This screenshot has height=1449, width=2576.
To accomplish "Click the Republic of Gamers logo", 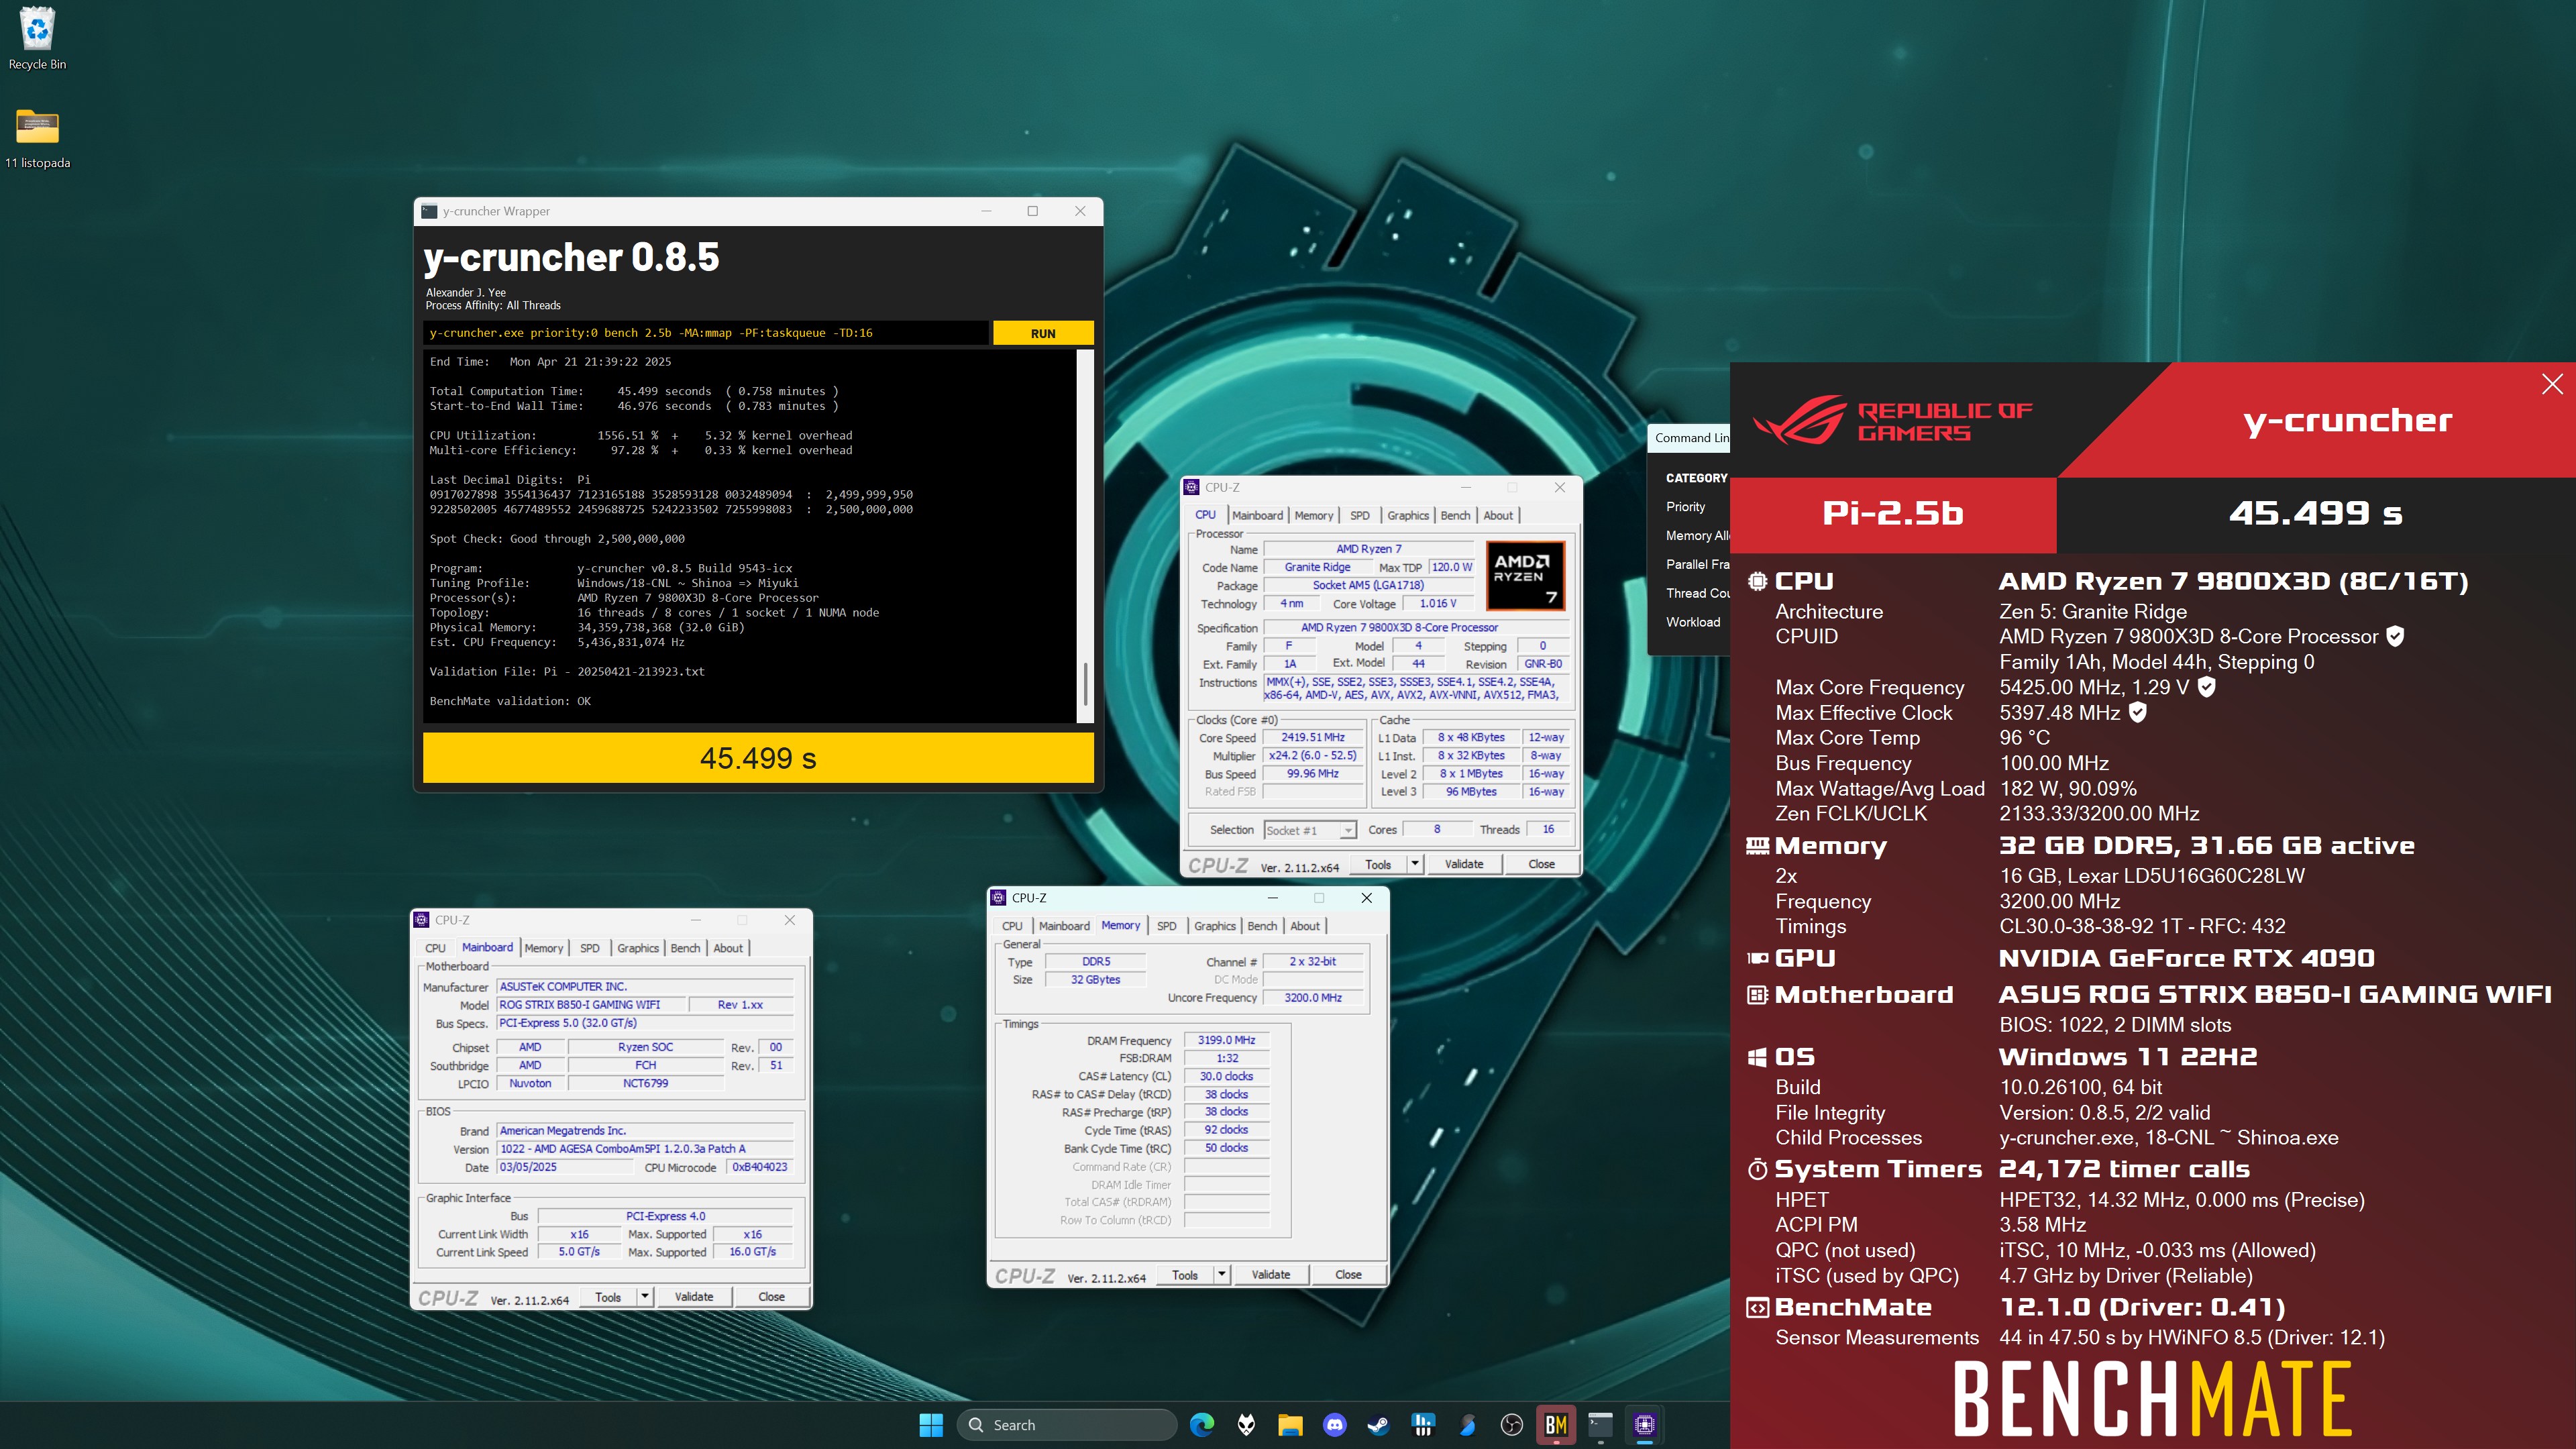I will coord(1892,420).
